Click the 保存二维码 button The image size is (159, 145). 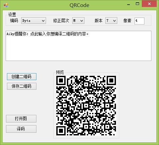tap(22, 86)
